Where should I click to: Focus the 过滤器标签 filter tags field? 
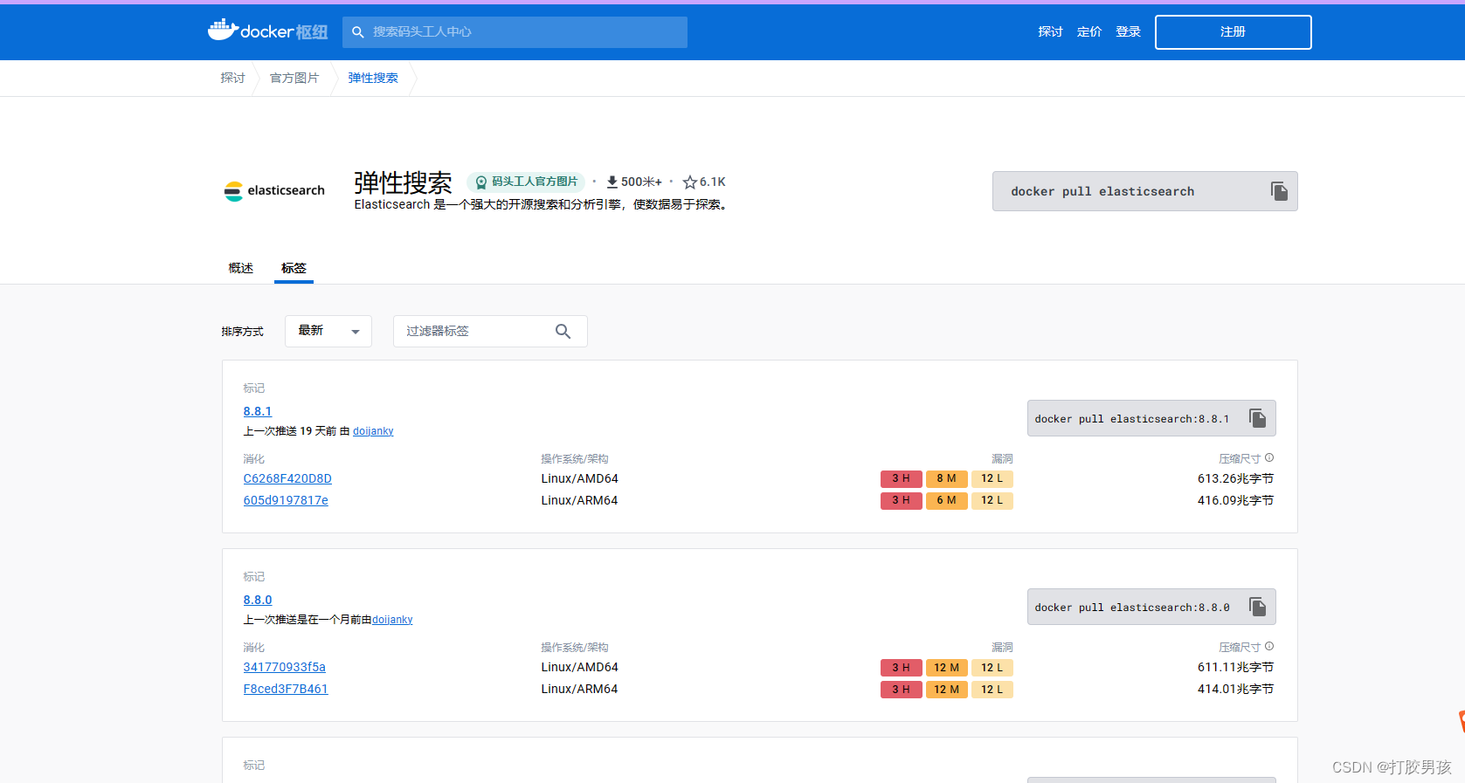[490, 331]
